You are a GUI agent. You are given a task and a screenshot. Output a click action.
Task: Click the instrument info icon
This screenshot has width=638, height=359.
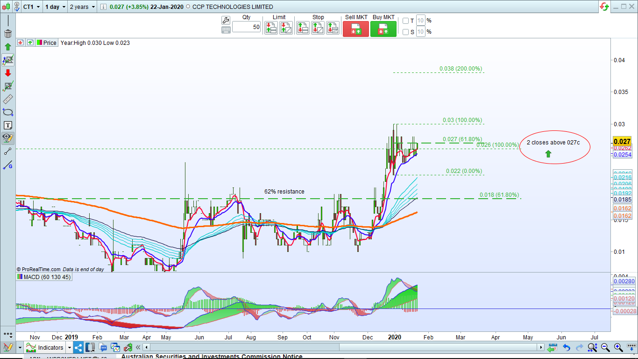103,7
